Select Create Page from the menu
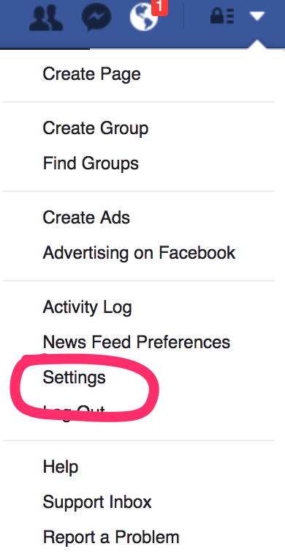Image resolution: width=285 pixels, height=560 pixels. point(91,74)
